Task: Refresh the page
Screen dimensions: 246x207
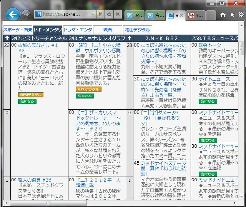Action: click(x=109, y=14)
